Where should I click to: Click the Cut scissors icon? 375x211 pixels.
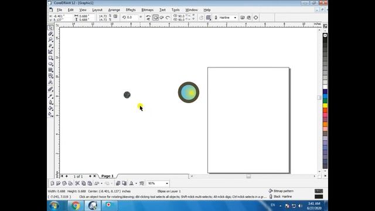click(77, 183)
